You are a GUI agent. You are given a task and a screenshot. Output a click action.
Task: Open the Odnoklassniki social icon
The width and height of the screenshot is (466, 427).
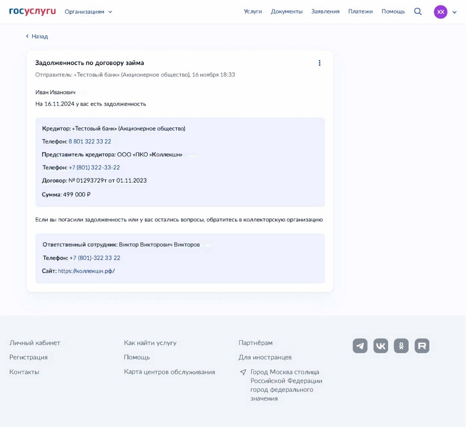[x=401, y=346]
